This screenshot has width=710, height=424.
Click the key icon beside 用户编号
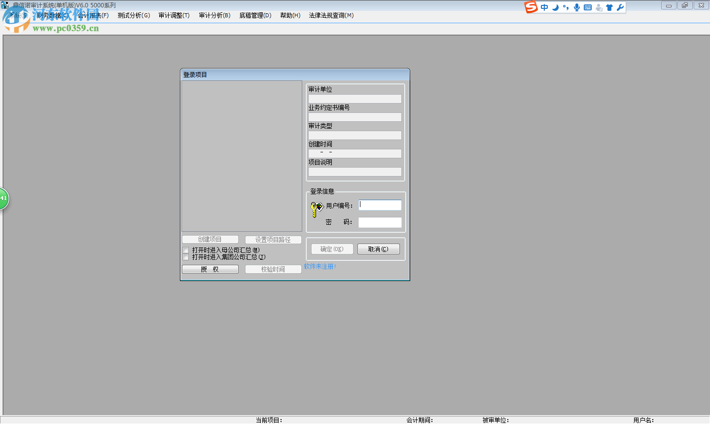tap(317, 209)
